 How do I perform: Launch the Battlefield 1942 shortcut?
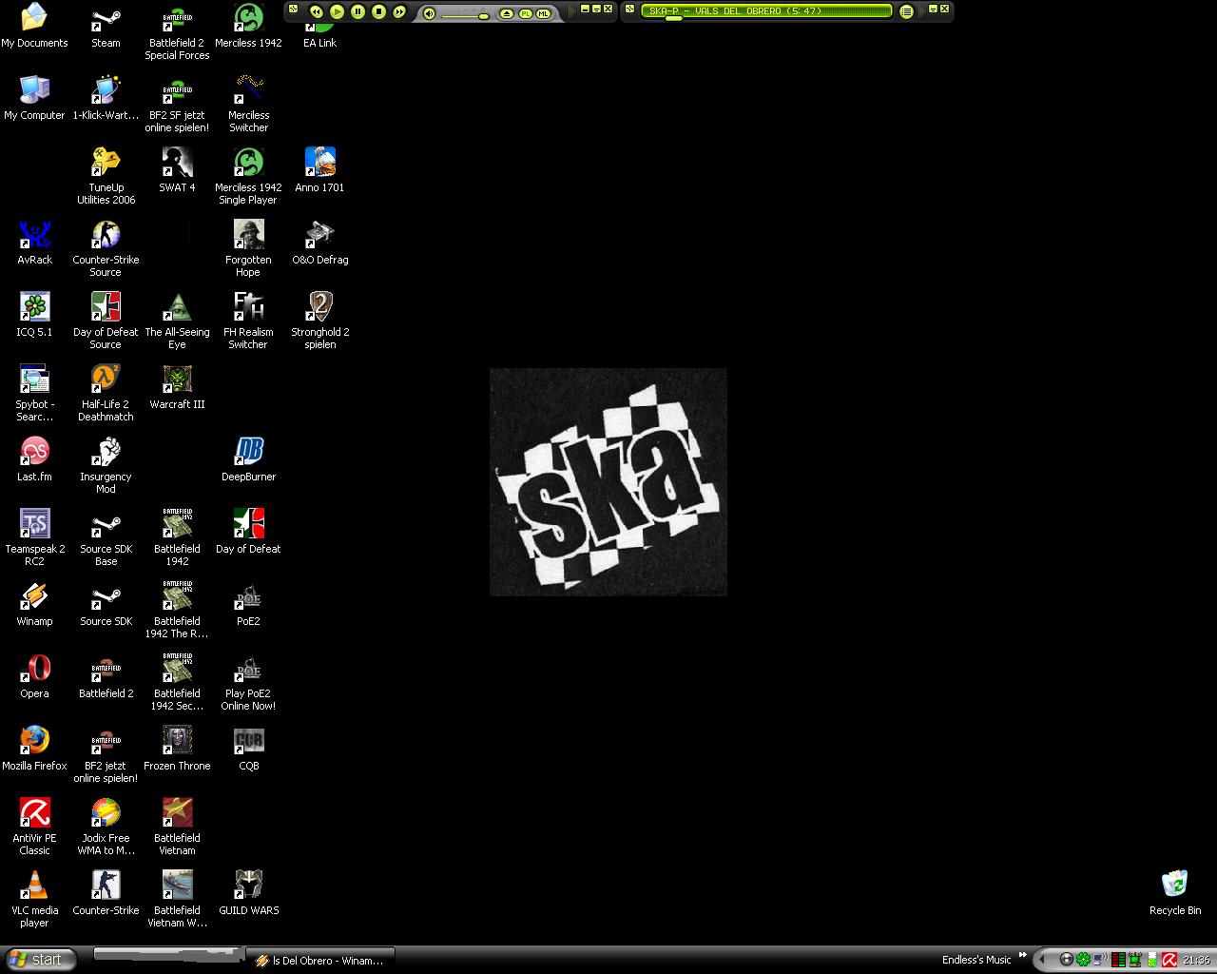[177, 537]
